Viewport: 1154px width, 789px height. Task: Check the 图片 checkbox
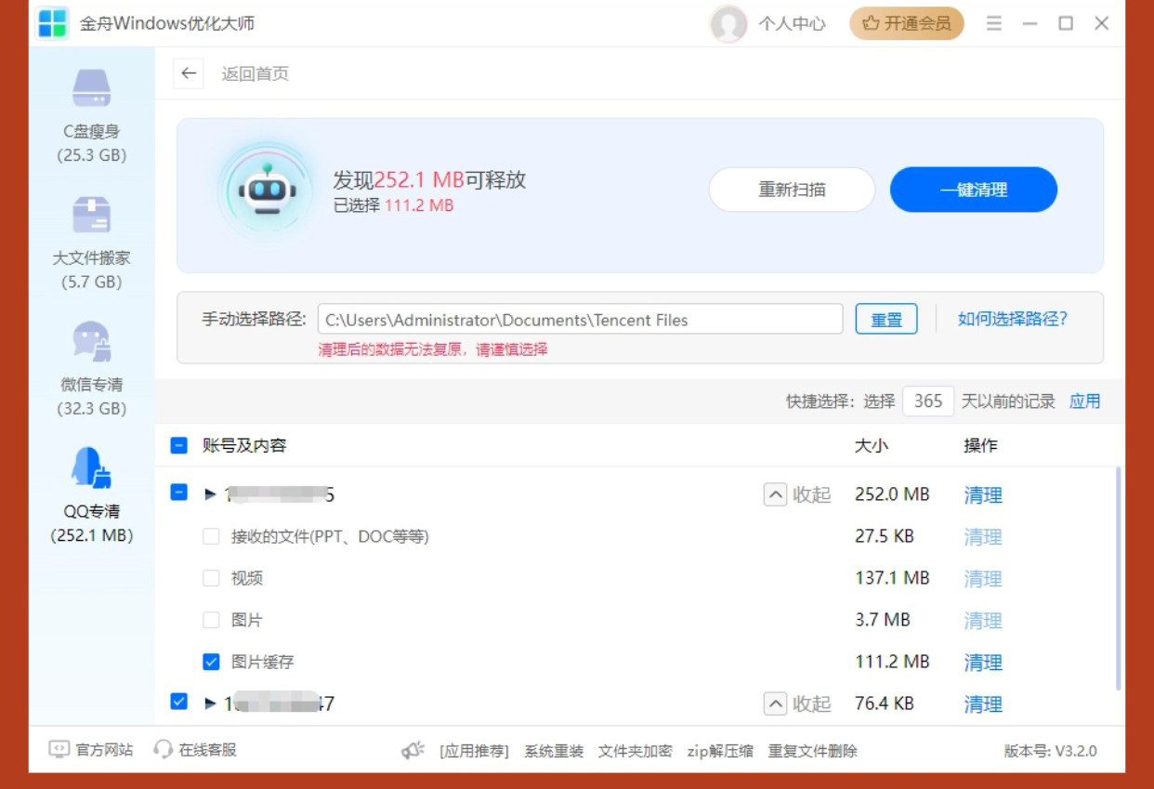[x=211, y=620]
